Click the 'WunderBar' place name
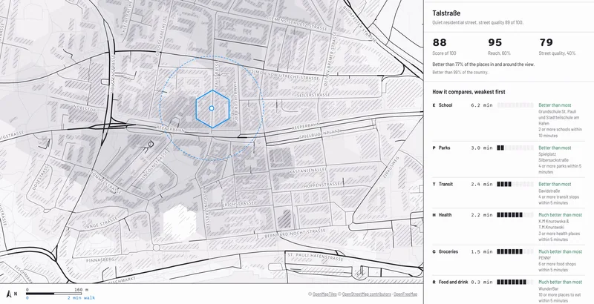The image size is (594, 304). coord(548,288)
